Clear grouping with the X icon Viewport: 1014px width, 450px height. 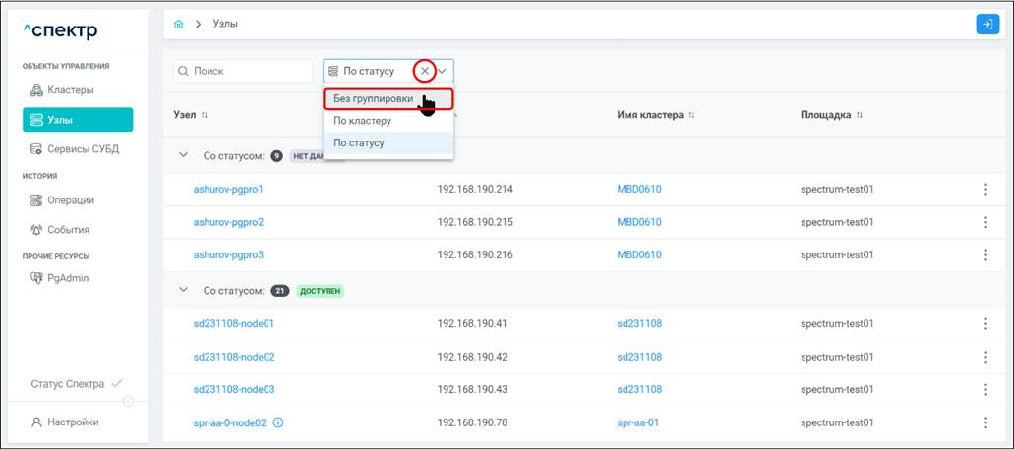[425, 71]
